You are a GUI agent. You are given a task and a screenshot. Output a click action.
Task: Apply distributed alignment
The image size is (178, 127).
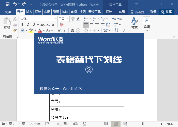pos(108,25)
